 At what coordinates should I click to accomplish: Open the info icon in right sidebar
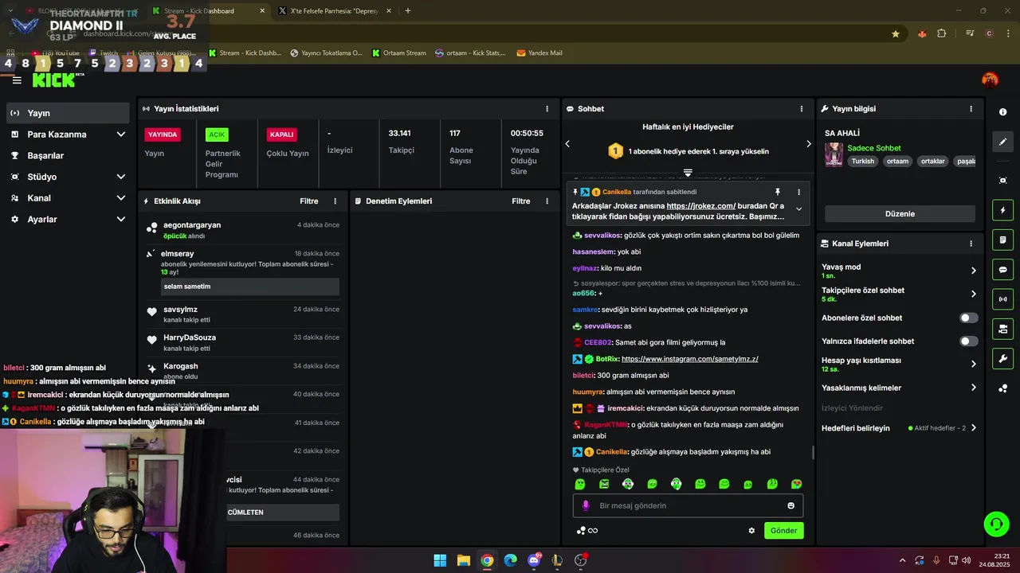(x=1002, y=112)
